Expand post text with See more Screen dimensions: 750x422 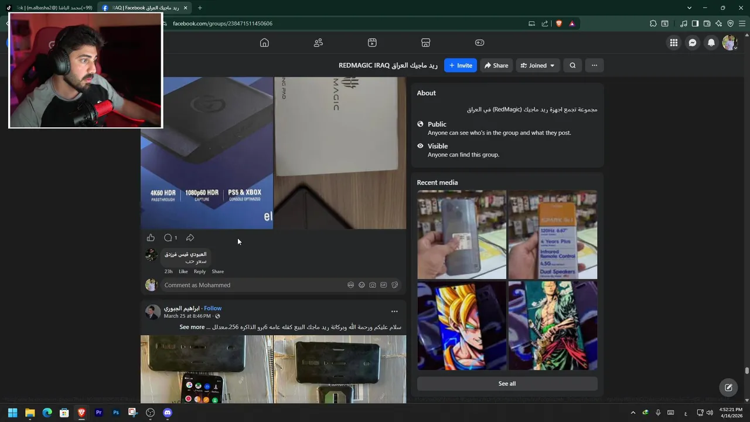192,327
